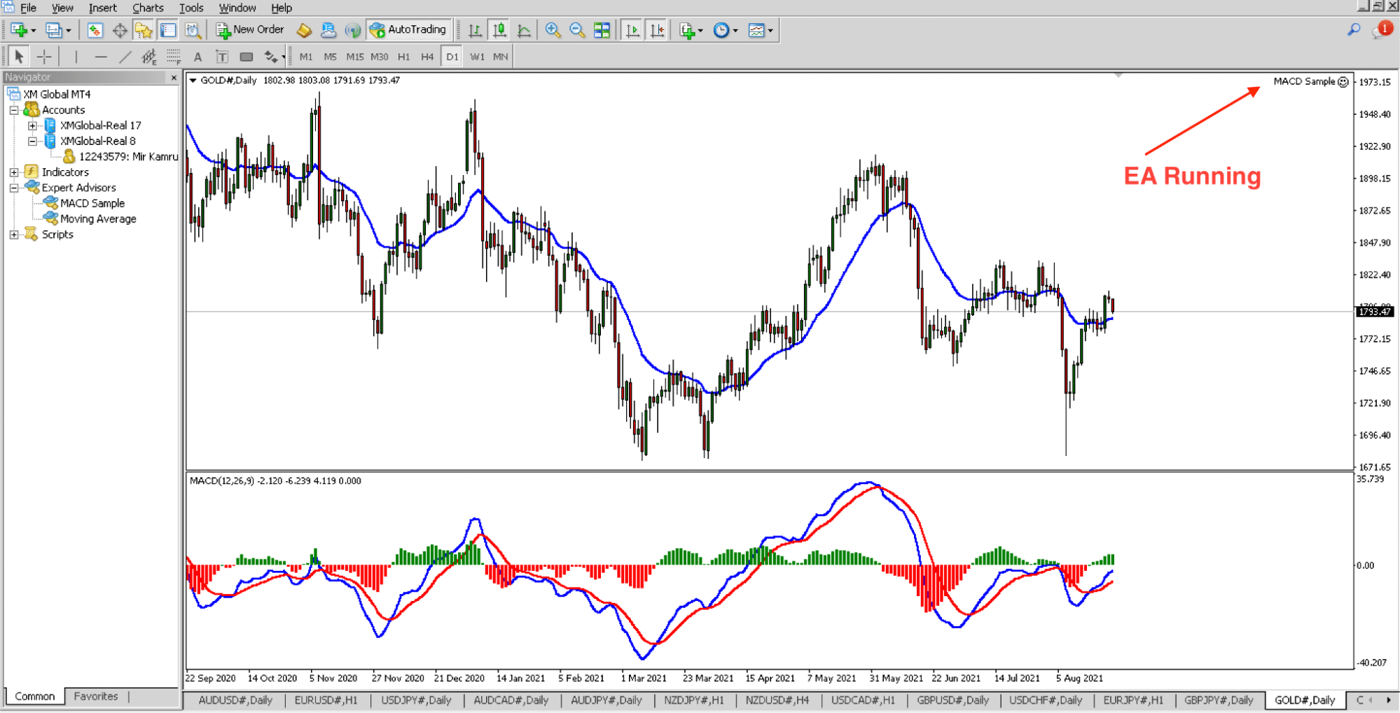Open a new chart window

pos(18,30)
